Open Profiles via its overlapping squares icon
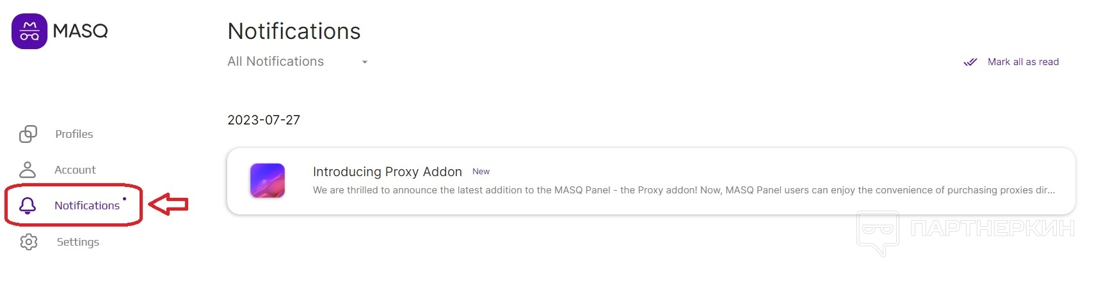 [28, 134]
